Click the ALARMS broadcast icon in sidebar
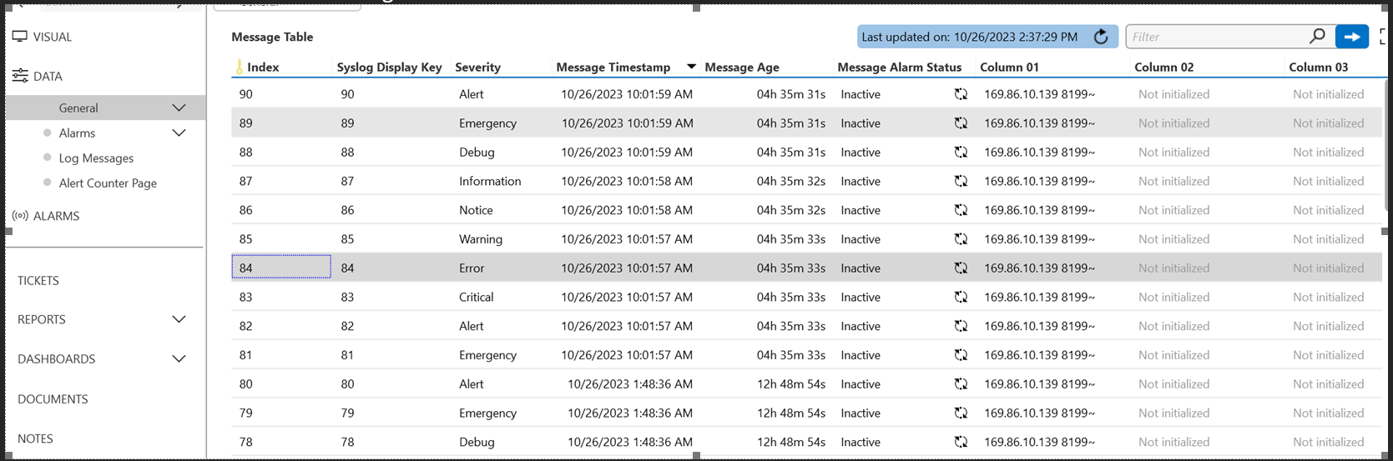This screenshot has height=461, width=1393. click(x=20, y=216)
